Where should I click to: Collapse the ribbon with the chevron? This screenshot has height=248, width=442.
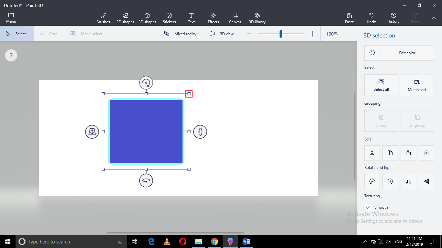(x=434, y=18)
